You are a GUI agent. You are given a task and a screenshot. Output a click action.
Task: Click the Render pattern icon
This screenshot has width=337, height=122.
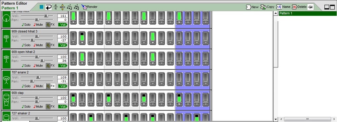[90, 7]
